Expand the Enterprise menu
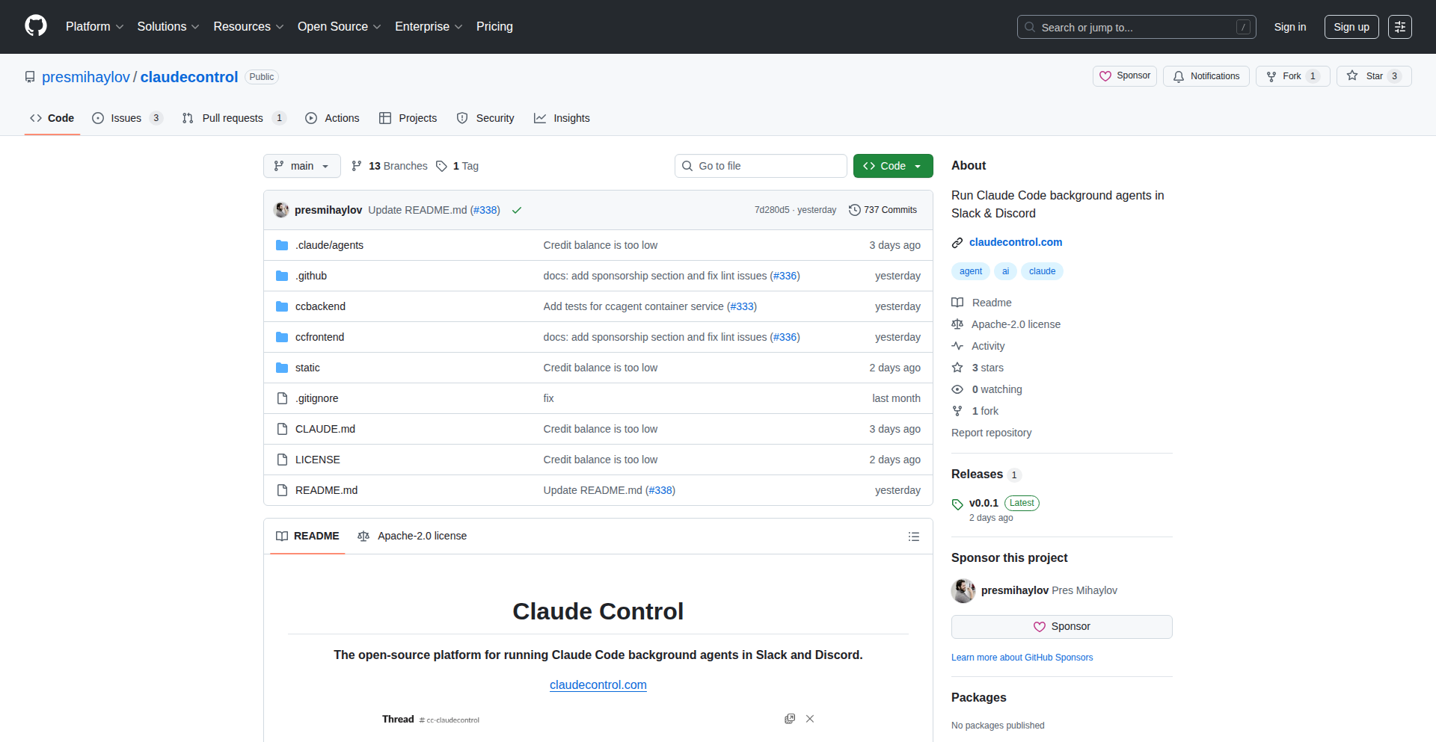 coord(429,27)
